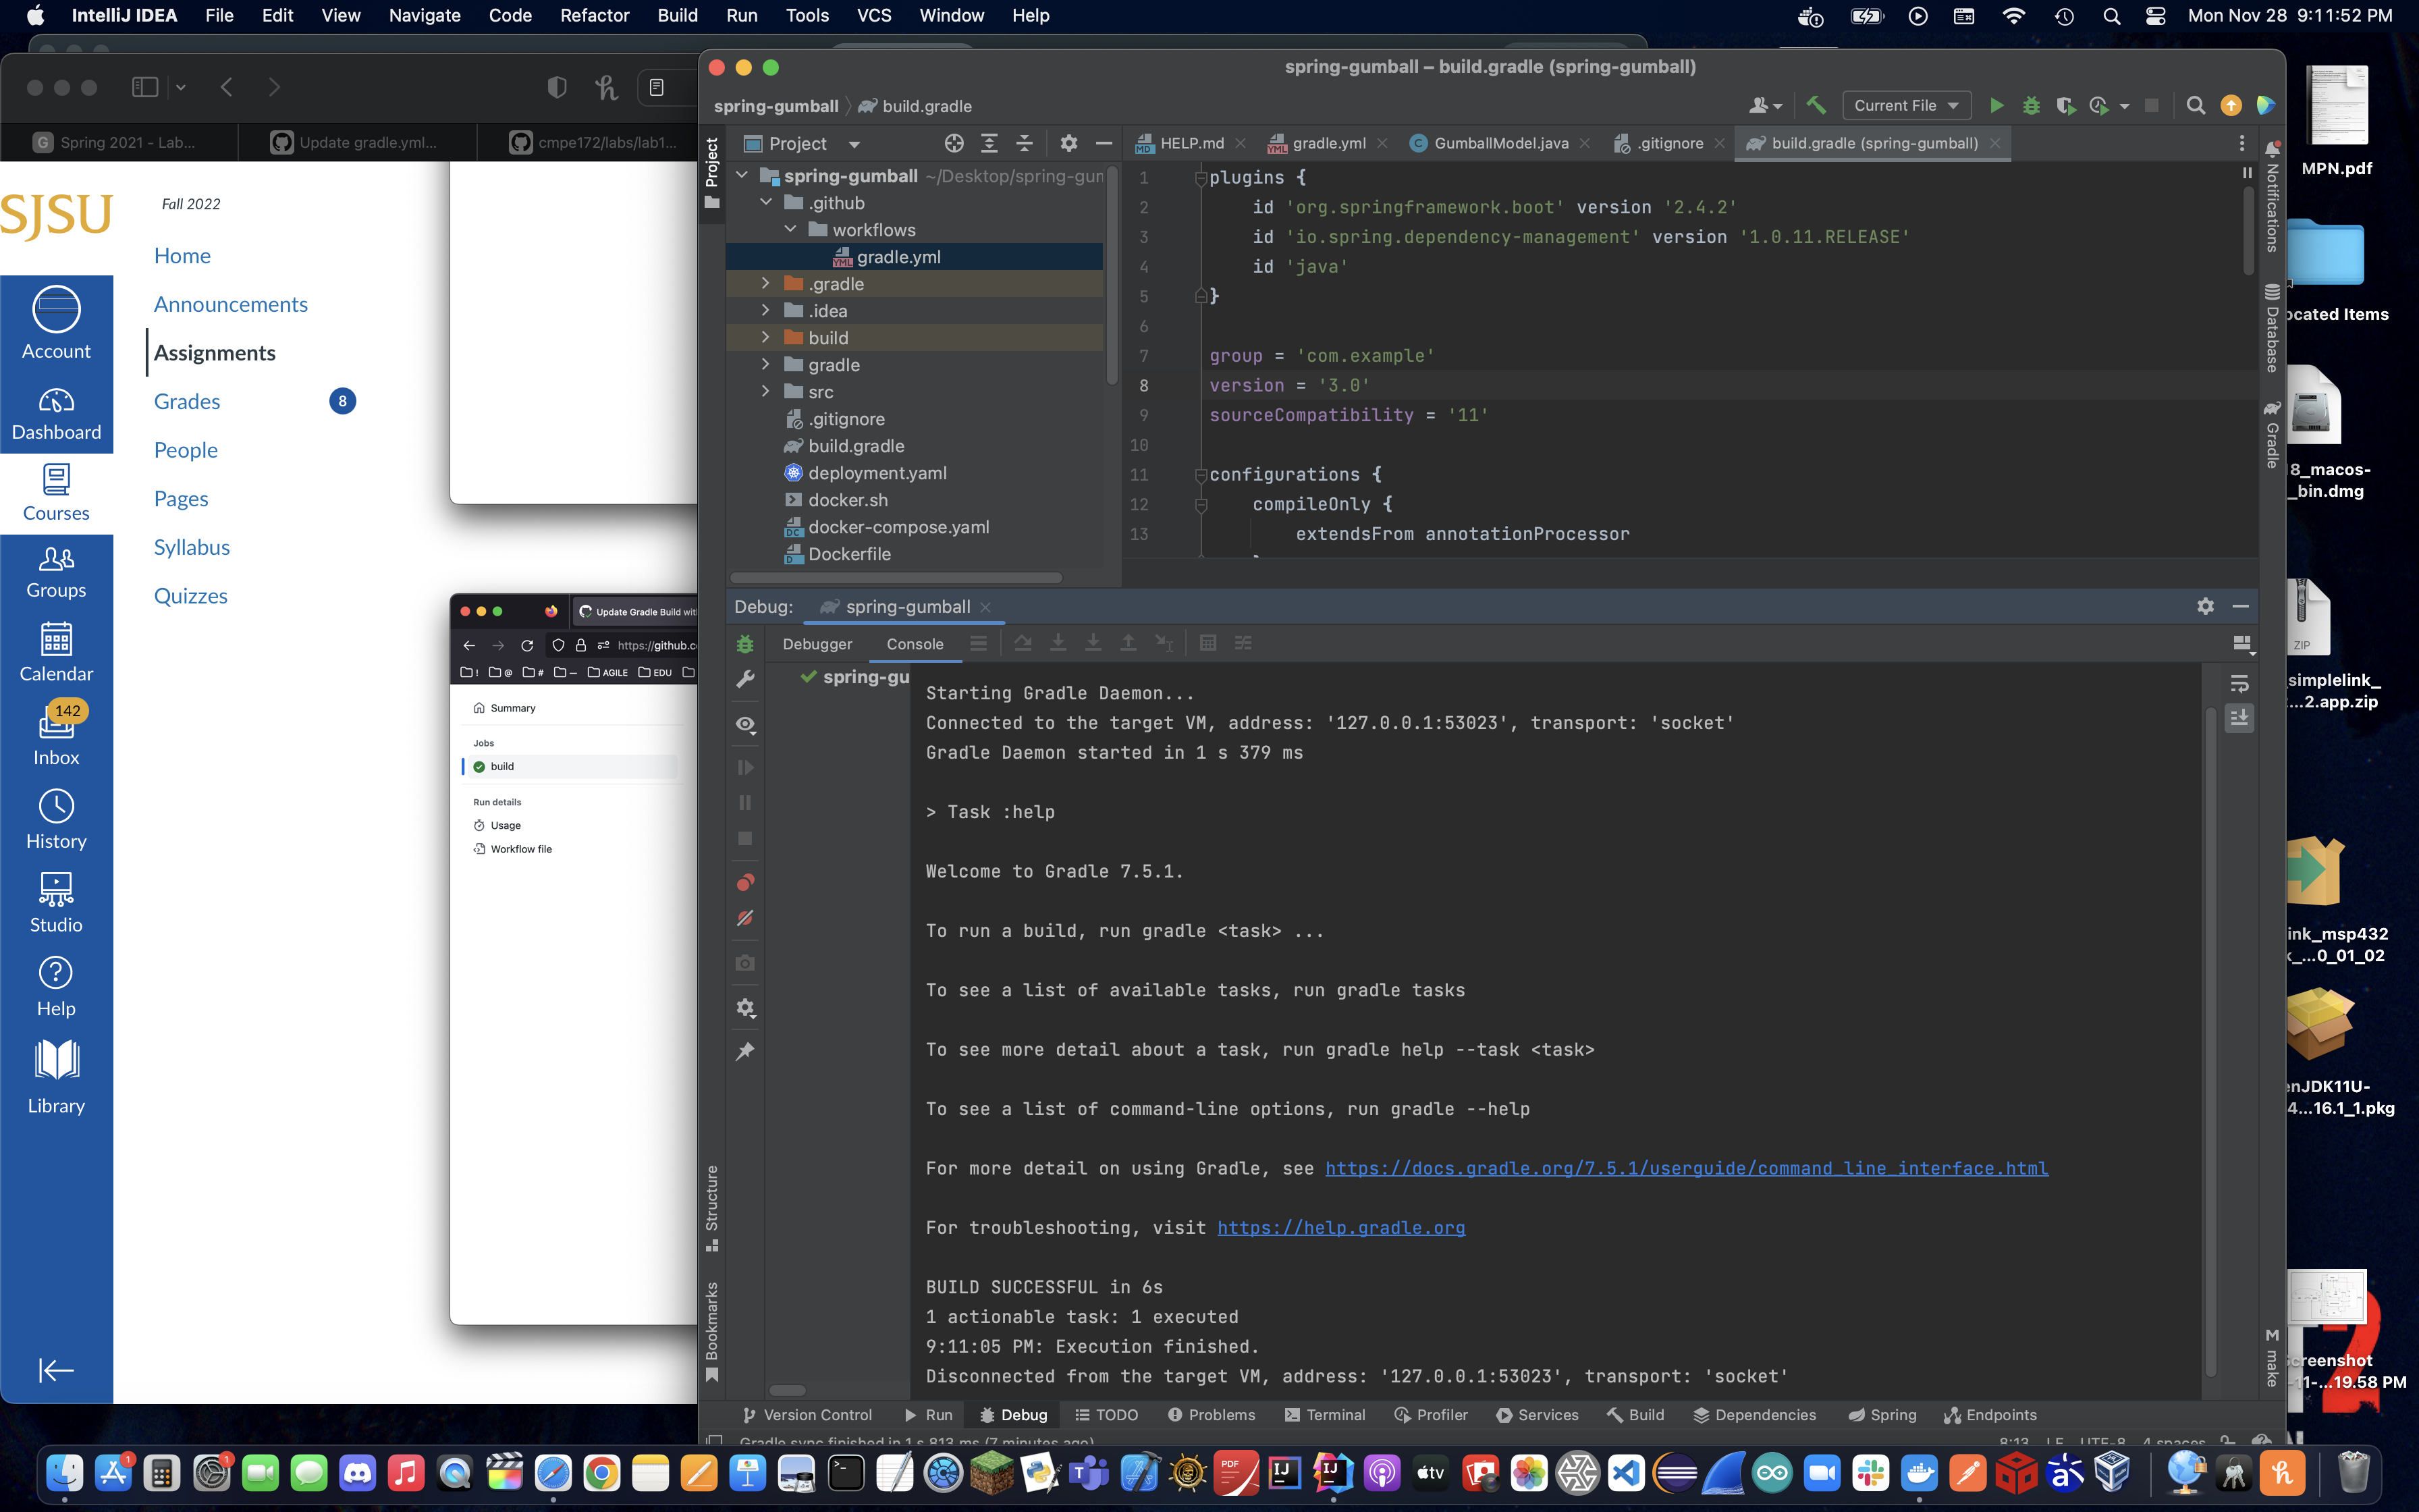Click the Debug bug icon in top toolbar

point(2030,105)
